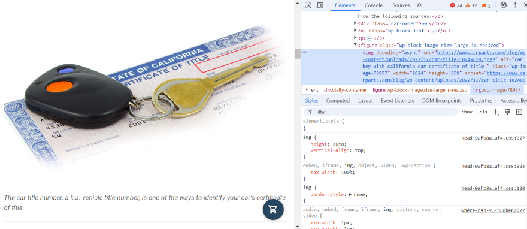527x229 pixels.
Task: Click ellipsis badge inside wp-block-list ul
Action: pos(433,31)
